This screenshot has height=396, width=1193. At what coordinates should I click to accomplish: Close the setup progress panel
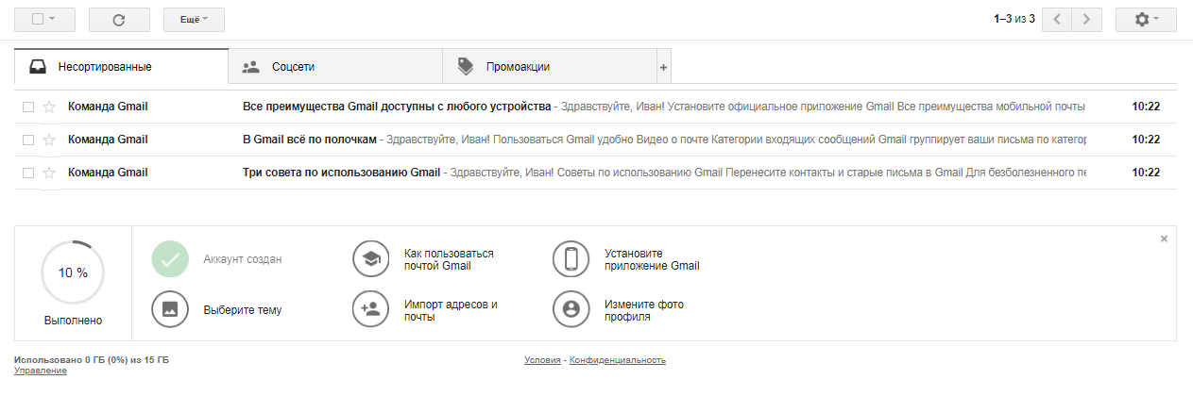click(1165, 239)
